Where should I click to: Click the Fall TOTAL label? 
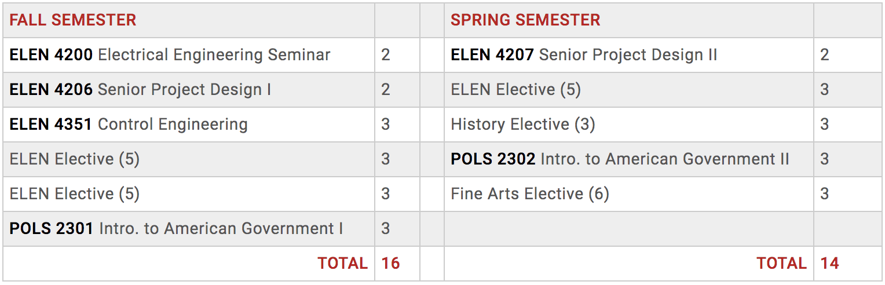pyautogui.click(x=342, y=264)
